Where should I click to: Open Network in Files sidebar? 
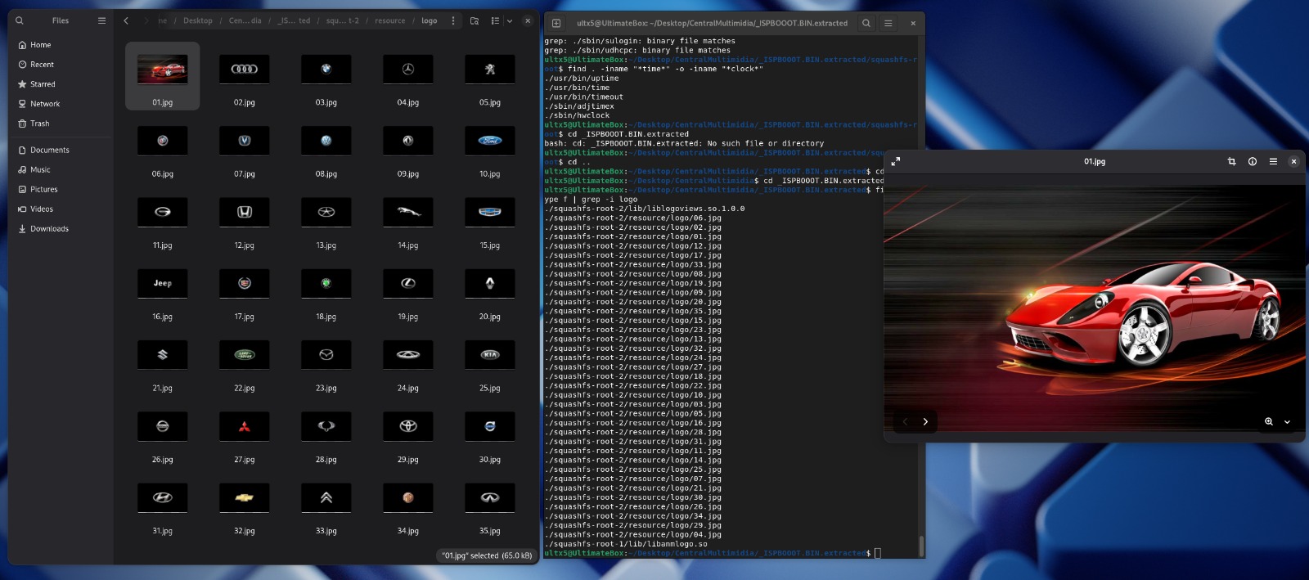61,104
